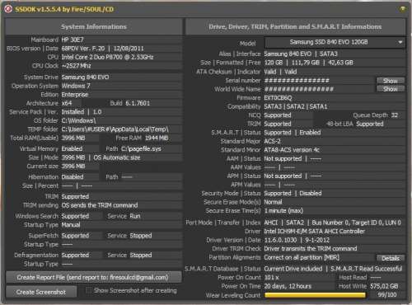Screen dimensions: 412x305
Task: Click the OS folder value C:\Windows\
Action: [78, 120]
